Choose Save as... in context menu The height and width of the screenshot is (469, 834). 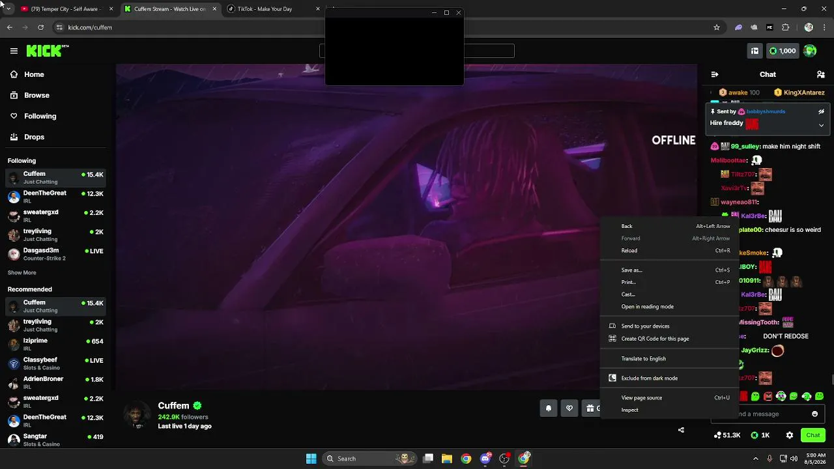(669, 270)
